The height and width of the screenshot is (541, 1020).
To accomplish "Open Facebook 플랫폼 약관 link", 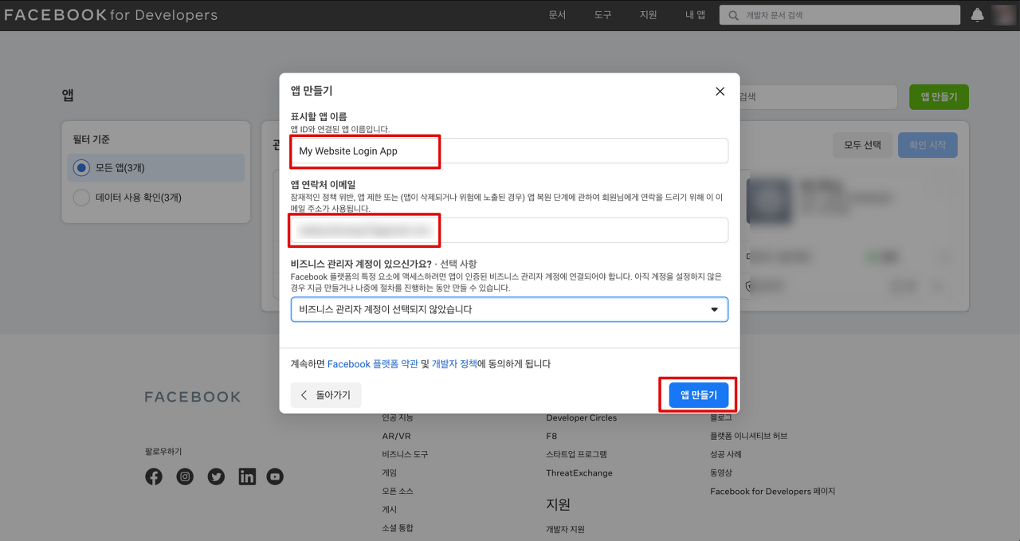I will coord(372,364).
